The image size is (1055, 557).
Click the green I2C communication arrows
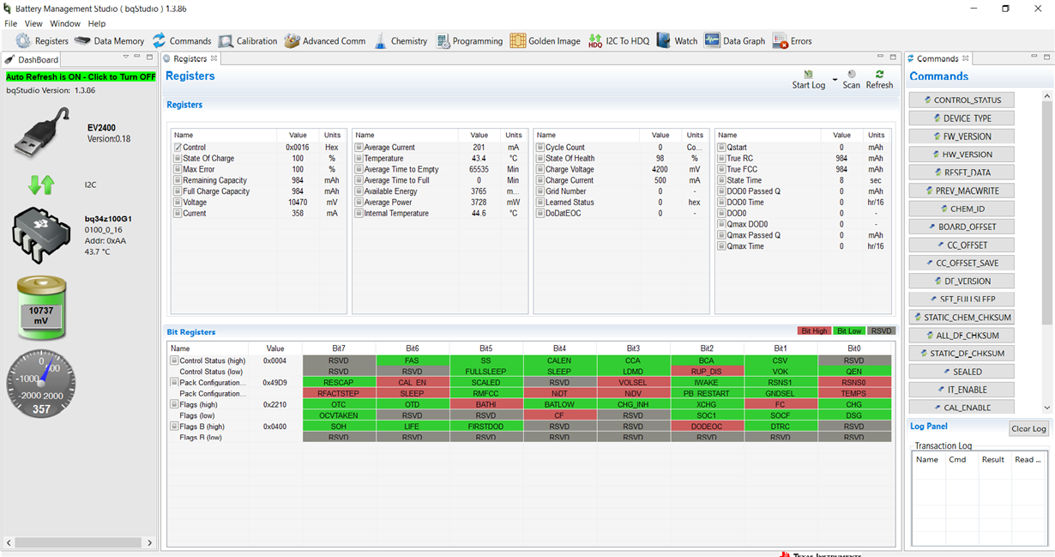click(x=41, y=184)
